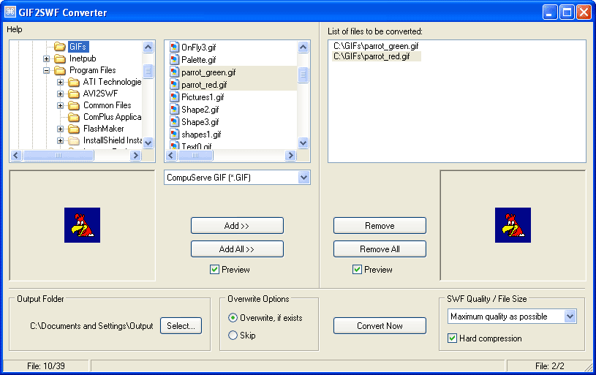This screenshot has width=596, height=375.
Task: Open the SWF quality dropdown
Action: (570, 316)
